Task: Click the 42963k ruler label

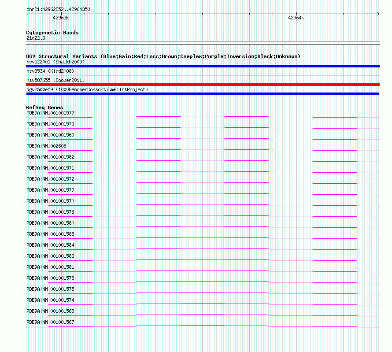Action: [61, 18]
